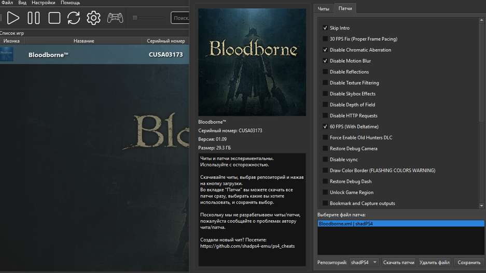
Task: Open the Репозиторий shadPS4 dropdown
Action: tap(364, 263)
